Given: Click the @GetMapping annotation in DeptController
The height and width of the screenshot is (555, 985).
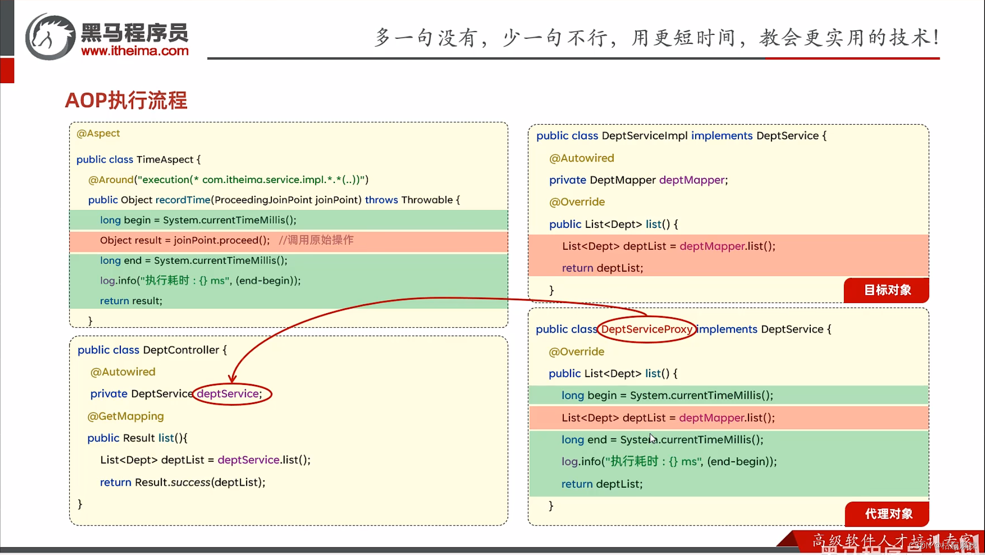Looking at the screenshot, I should [x=125, y=416].
